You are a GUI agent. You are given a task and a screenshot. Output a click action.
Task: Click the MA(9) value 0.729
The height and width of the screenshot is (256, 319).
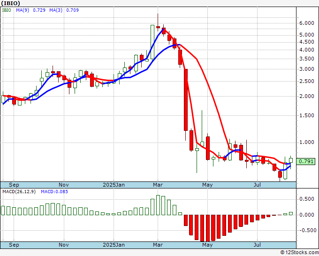click(39, 10)
